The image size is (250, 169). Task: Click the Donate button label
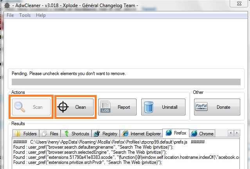pyautogui.click(x=223, y=107)
